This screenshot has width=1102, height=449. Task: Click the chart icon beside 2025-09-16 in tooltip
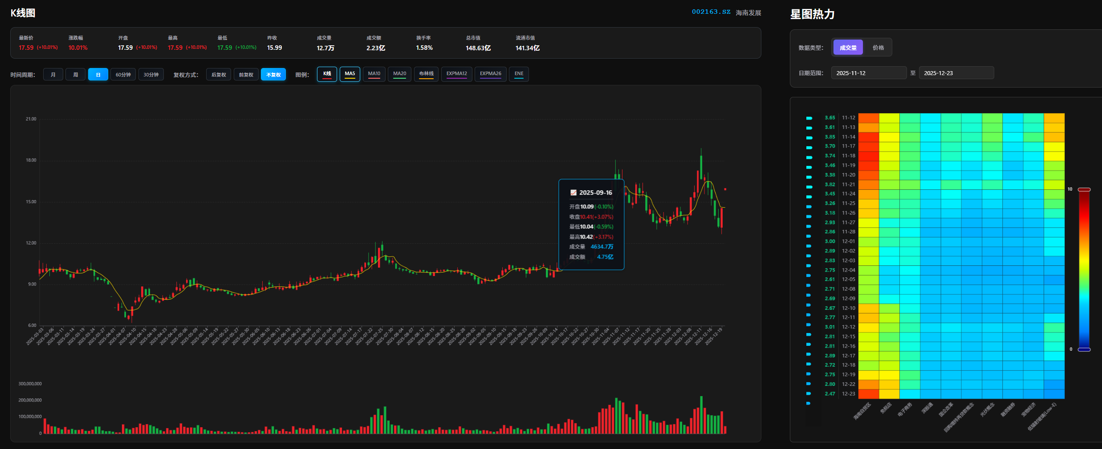(x=573, y=192)
